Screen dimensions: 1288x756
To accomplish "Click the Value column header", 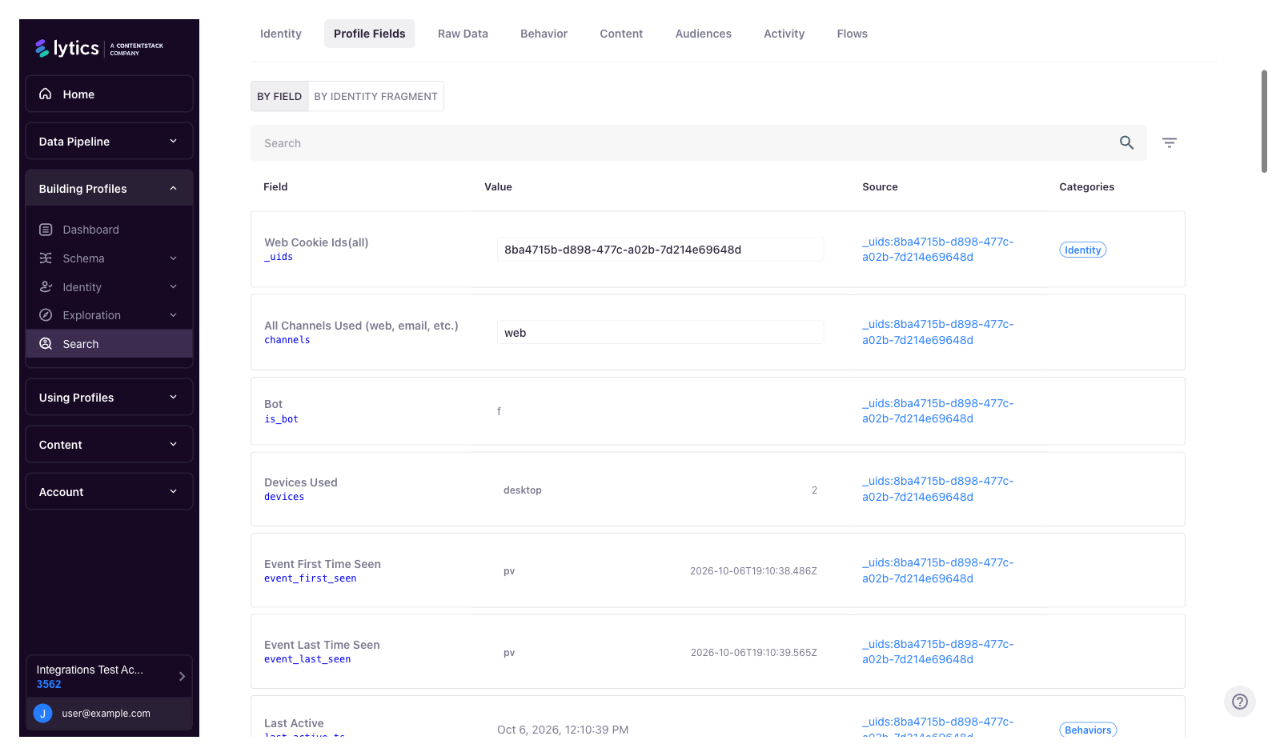I will [498, 186].
